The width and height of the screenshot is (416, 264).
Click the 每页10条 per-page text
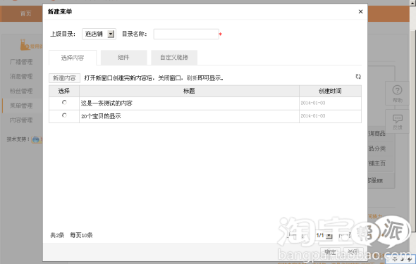pyautogui.click(x=81, y=235)
